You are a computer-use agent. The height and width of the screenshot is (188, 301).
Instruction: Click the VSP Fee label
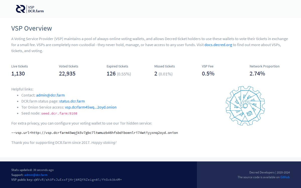coord(208,66)
